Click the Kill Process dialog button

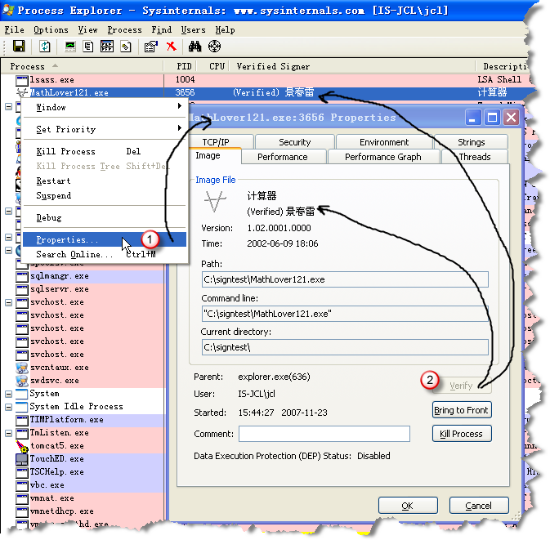coord(462,434)
